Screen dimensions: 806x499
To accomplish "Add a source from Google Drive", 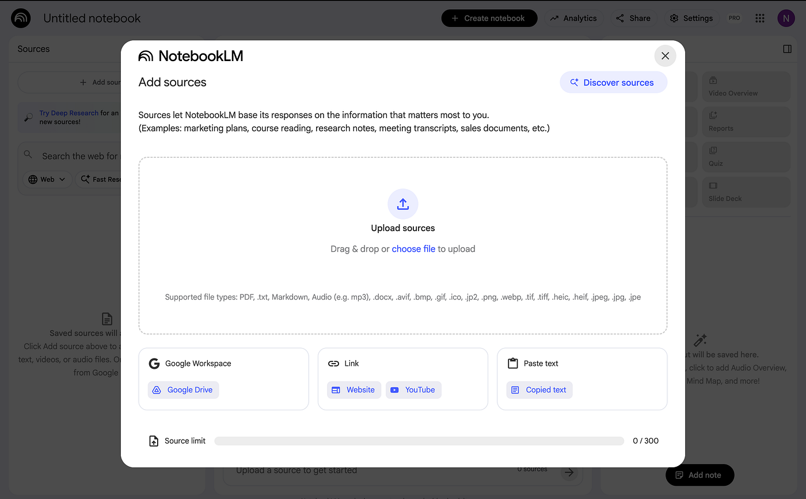I will pos(184,390).
